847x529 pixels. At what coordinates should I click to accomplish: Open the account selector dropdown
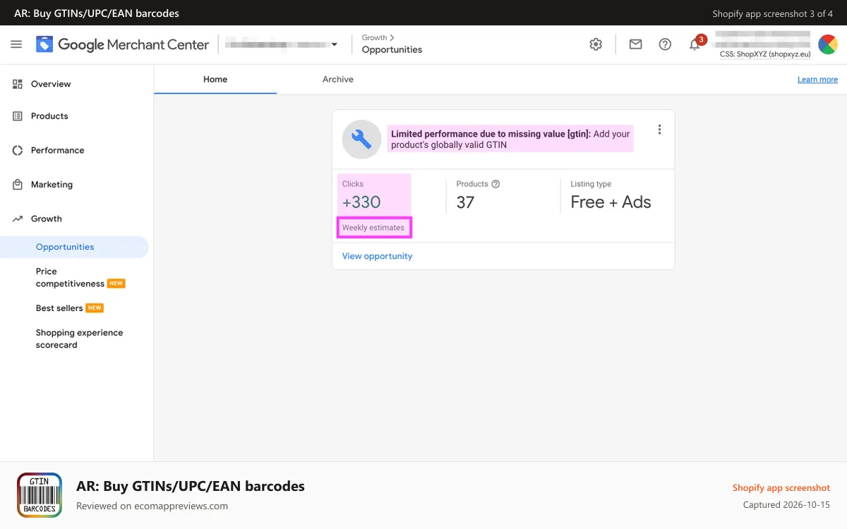[282, 44]
